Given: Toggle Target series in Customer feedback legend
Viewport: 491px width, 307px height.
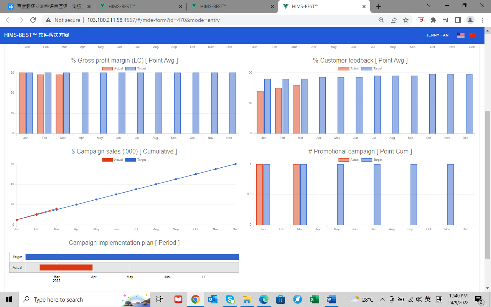Looking at the screenshot, I should 367,69.
